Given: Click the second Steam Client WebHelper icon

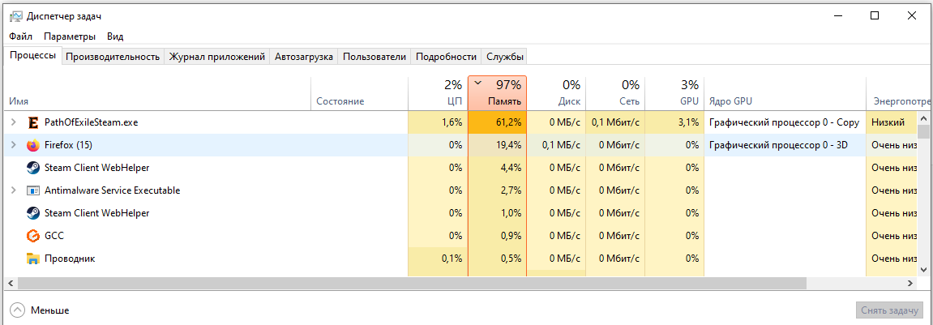Looking at the screenshot, I should point(33,213).
